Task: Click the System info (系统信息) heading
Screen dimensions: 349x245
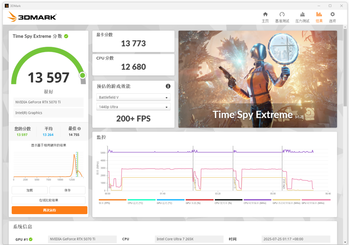Action: pos(23,226)
